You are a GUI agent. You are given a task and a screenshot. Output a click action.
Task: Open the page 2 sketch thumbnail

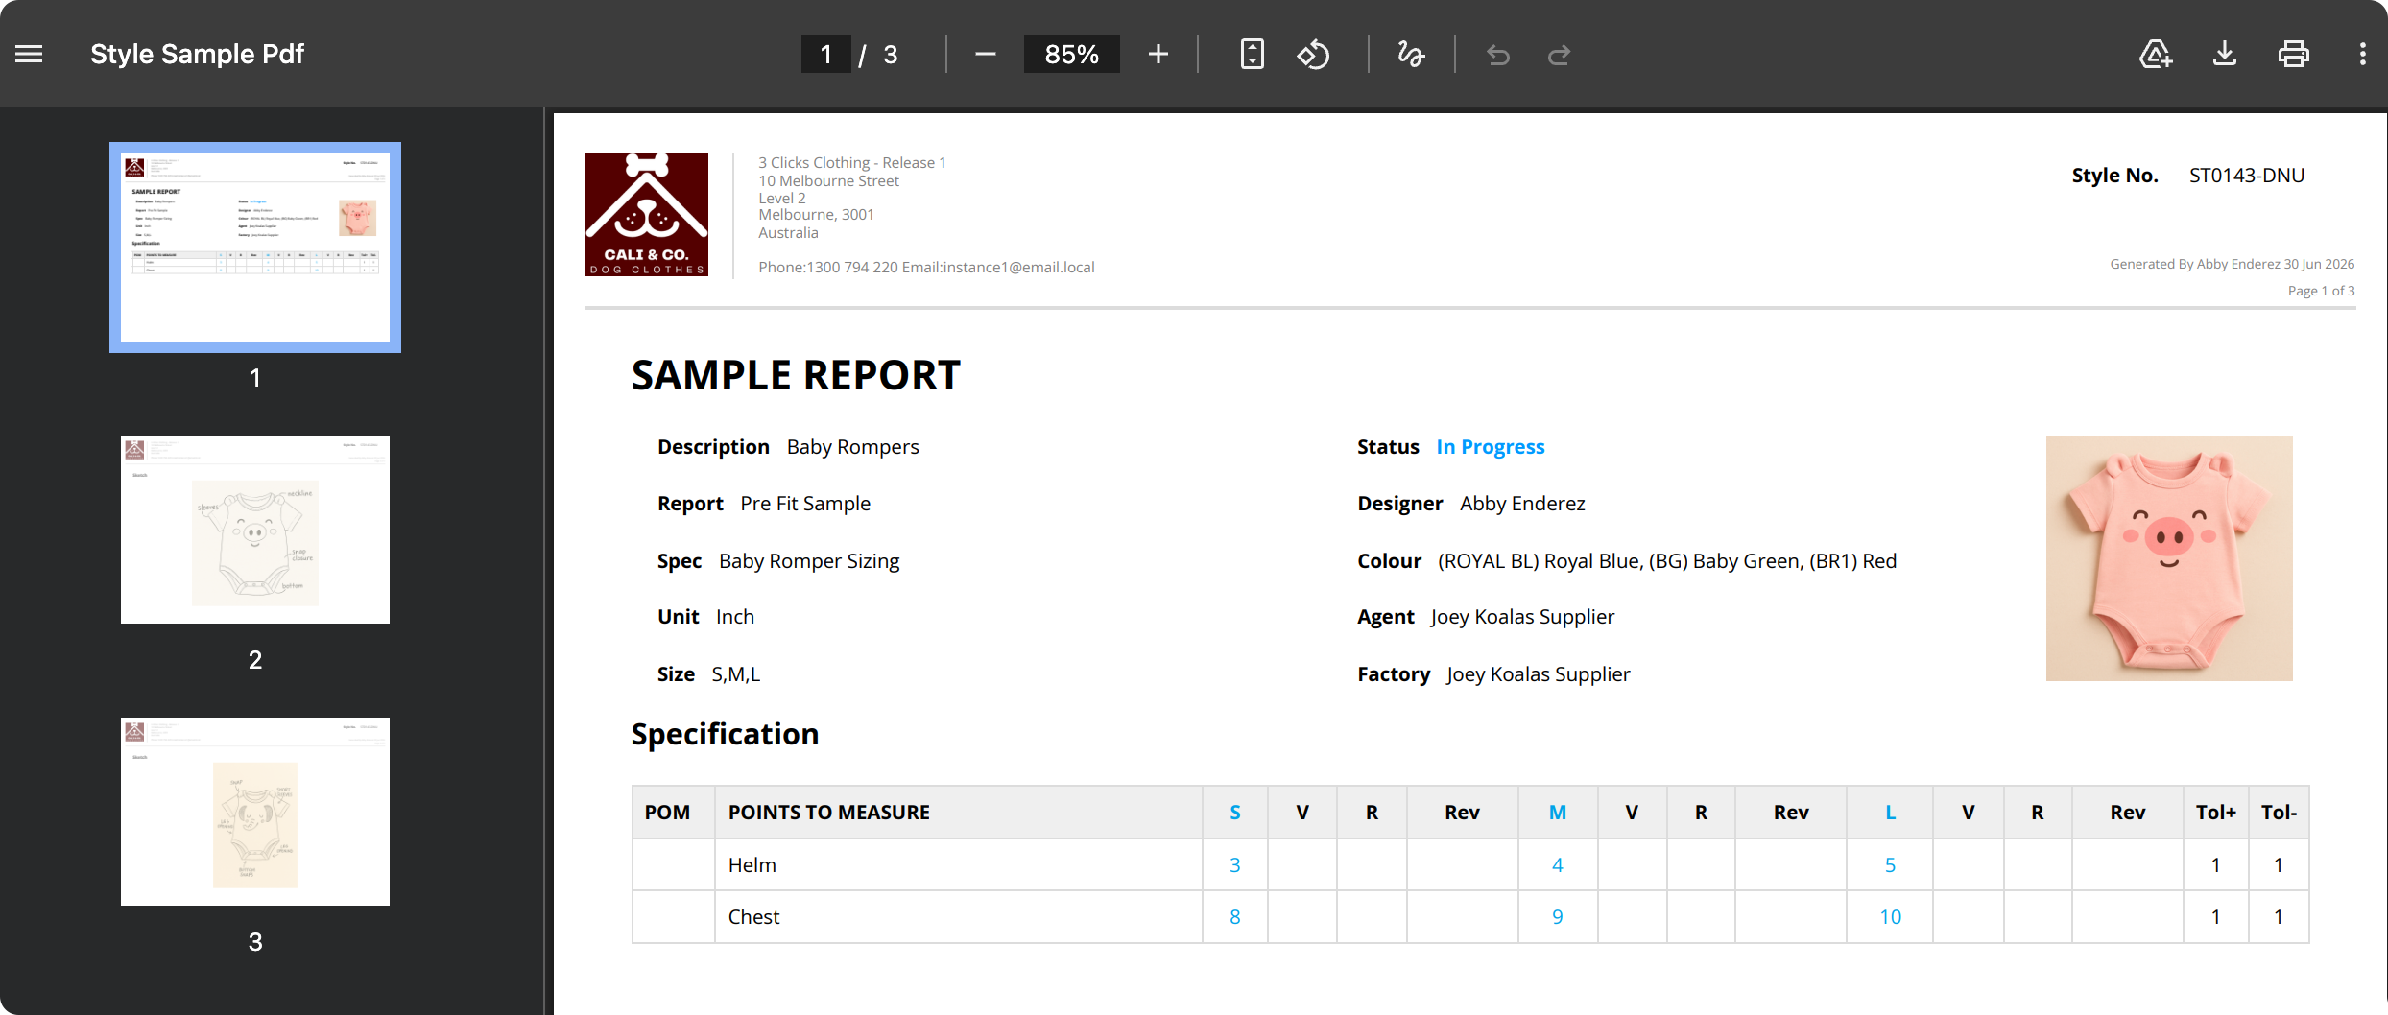point(255,530)
